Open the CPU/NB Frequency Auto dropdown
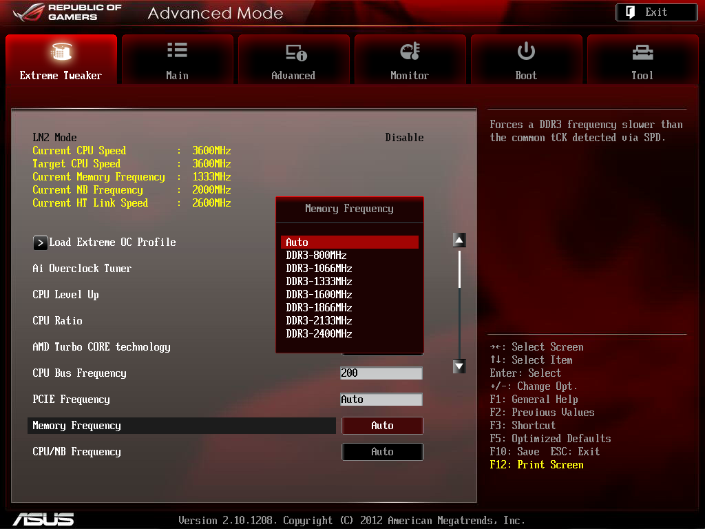Screen dimensions: 705x529 [383, 452]
